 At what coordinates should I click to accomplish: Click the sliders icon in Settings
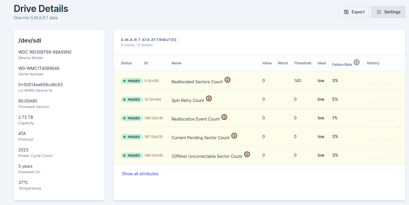379,12
